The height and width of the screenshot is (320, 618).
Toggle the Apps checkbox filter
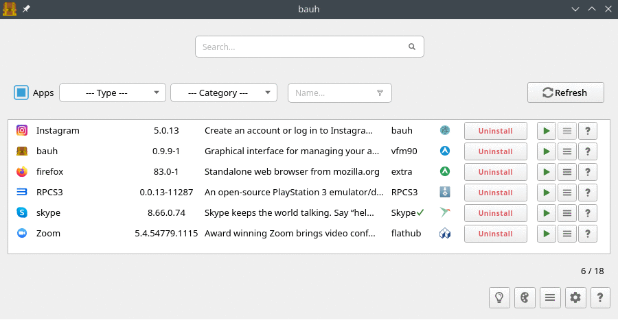(x=21, y=93)
